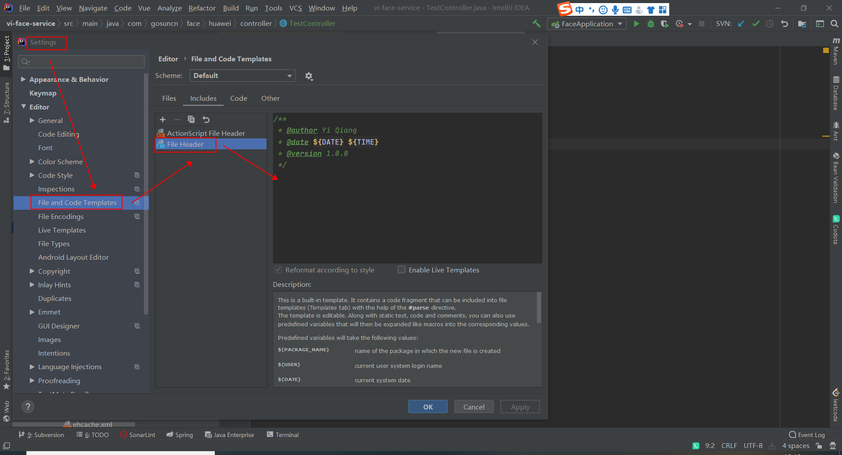Screen dimensions: 842x455
Task: Switch to the Includes tab
Action: pyautogui.click(x=203, y=99)
